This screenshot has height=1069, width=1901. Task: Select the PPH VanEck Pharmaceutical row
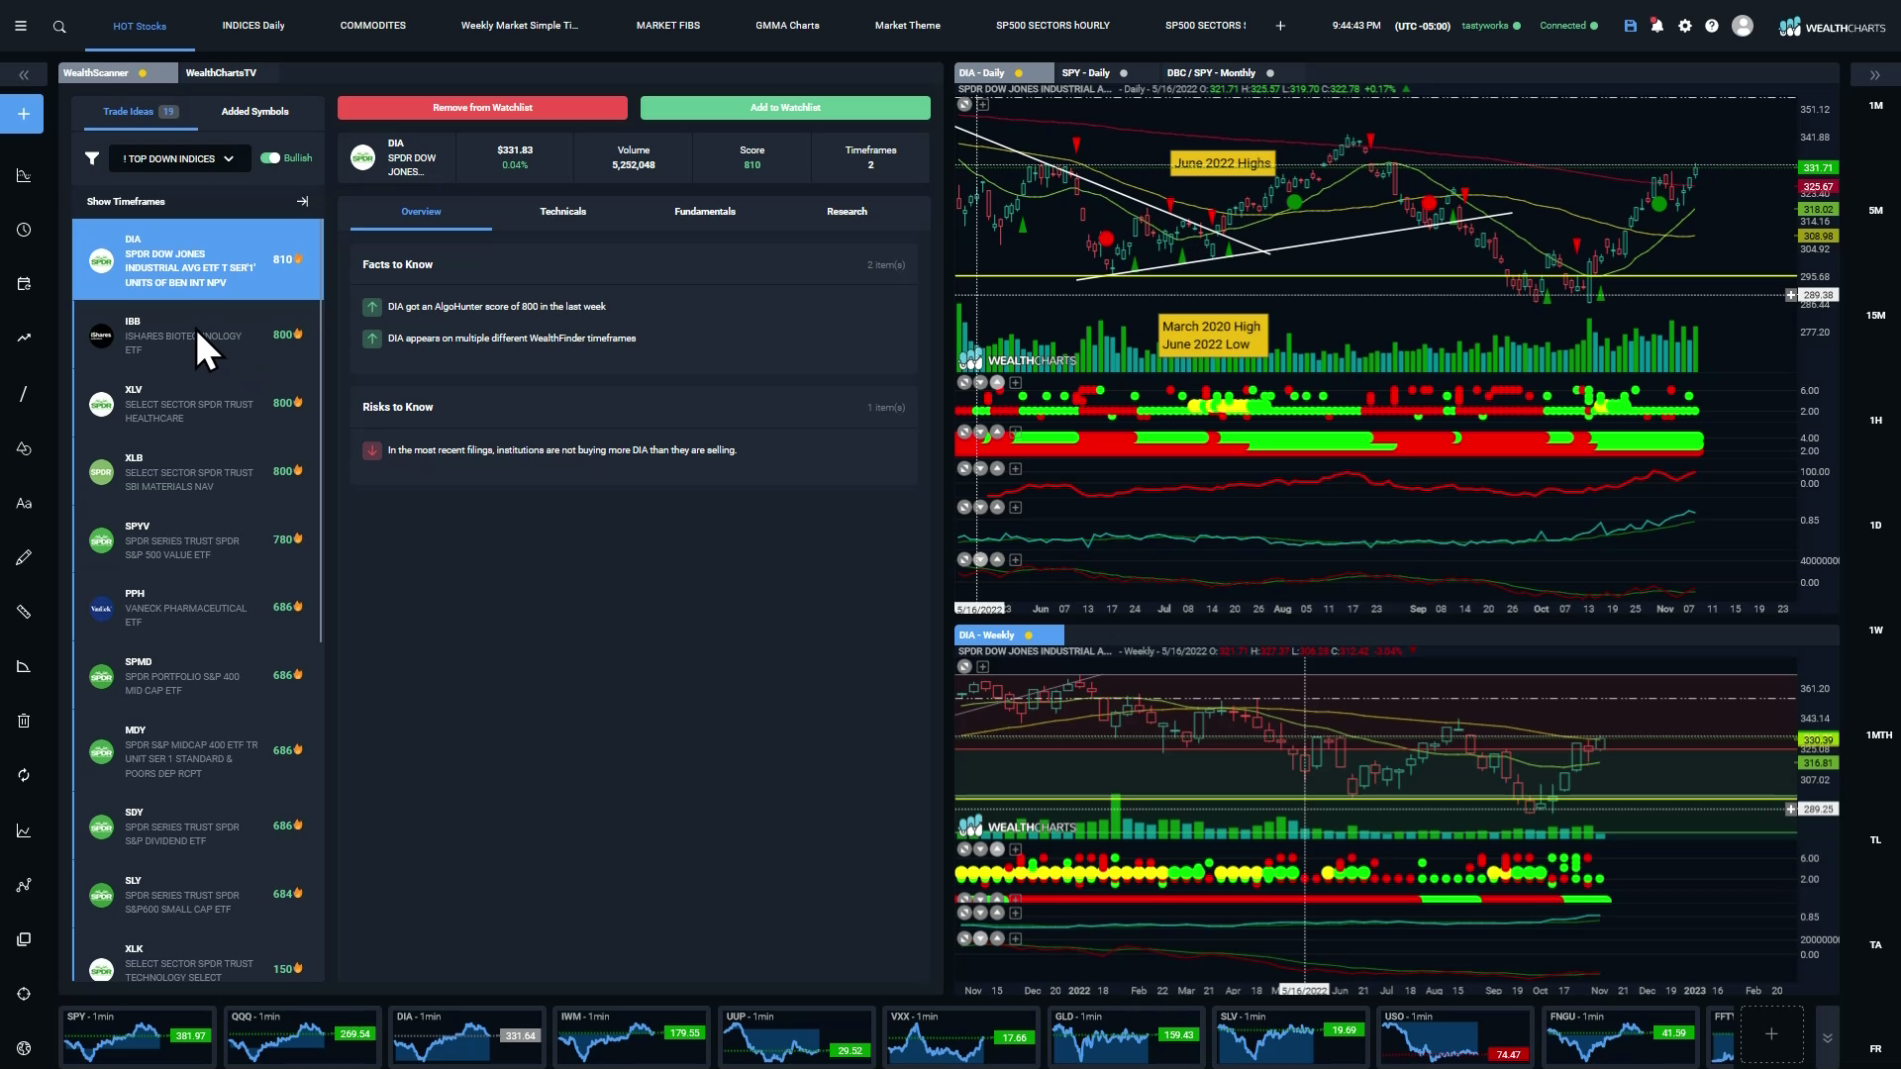click(x=198, y=608)
